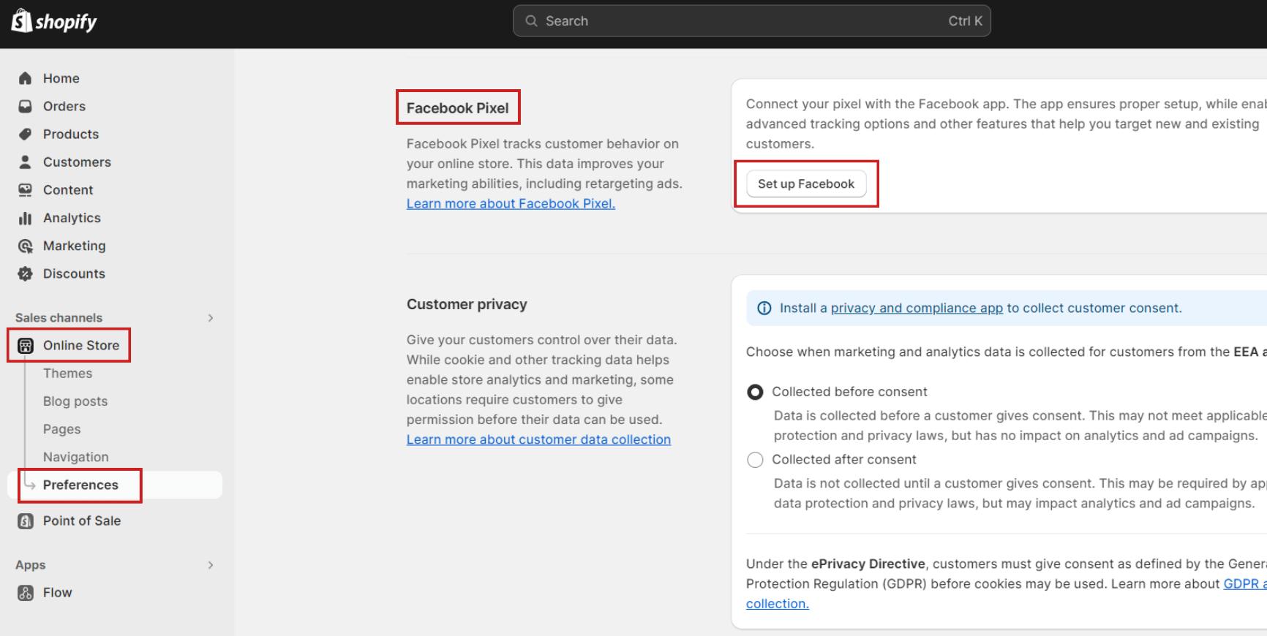
Task: Click the Analytics bar chart icon
Action: tap(26, 218)
